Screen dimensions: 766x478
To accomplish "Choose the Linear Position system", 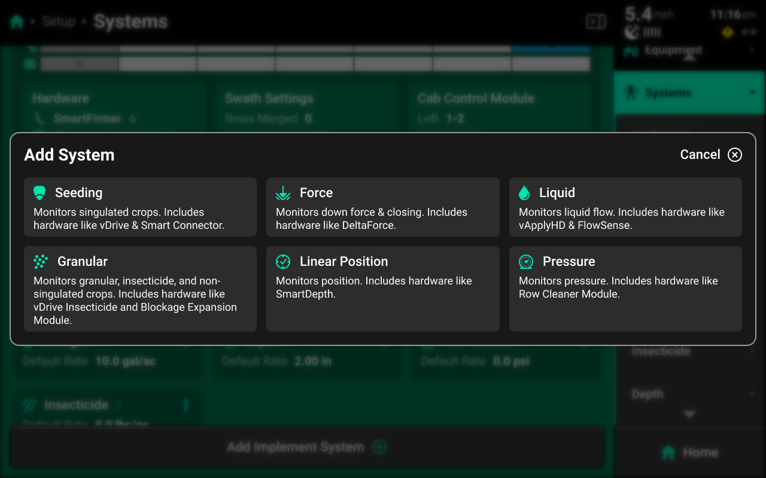I will (x=382, y=289).
